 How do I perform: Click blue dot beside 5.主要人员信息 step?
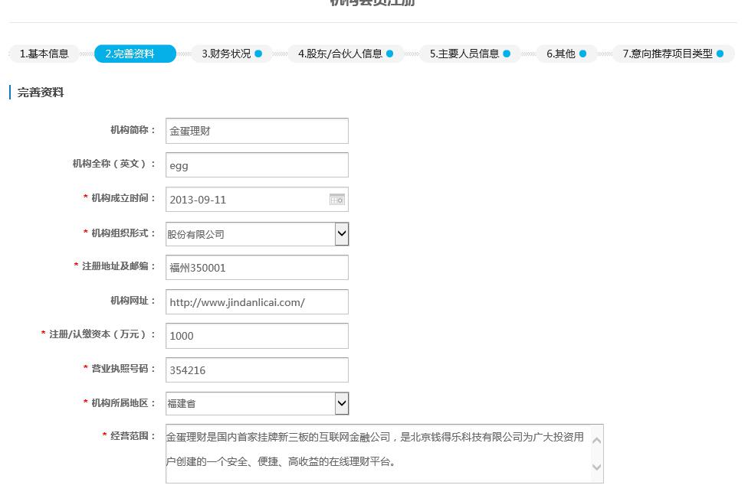click(507, 54)
